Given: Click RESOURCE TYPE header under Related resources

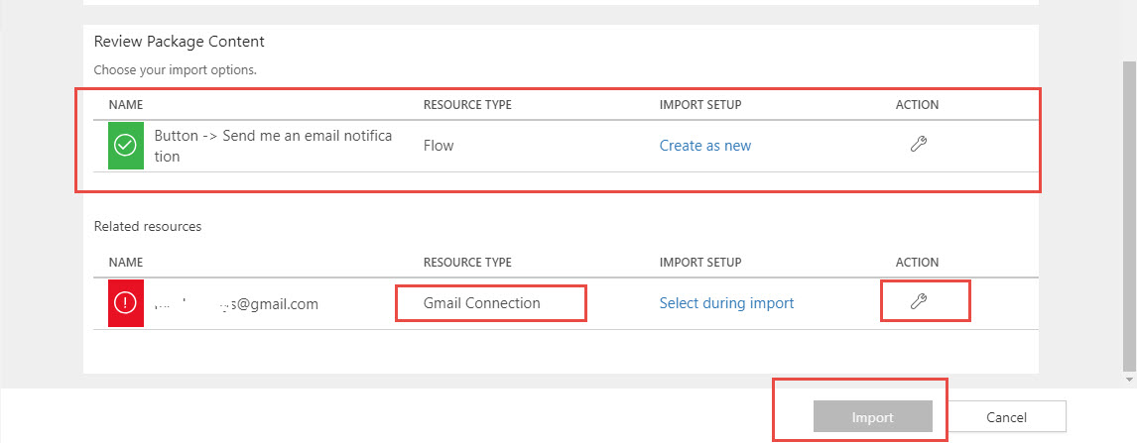Looking at the screenshot, I should pyautogui.click(x=467, y=263).
